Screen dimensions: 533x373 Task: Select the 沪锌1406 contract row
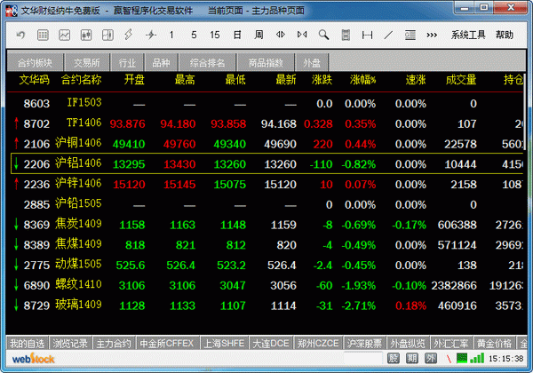pyautogui.click(x=266, y=184)
